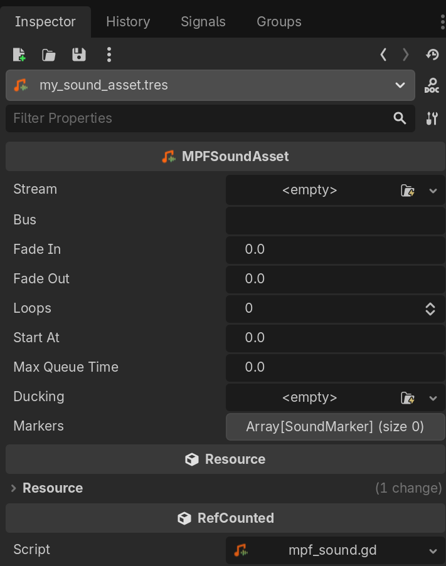
Task: Quick load a Ducking resource
Action: pyautogui.click(x=408, y=398)
